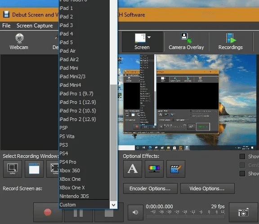Choose iPad 5 format
Screen dimensions: 259x224
[84, 42]
